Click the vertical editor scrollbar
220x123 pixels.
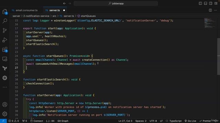(x=219, y=57)
